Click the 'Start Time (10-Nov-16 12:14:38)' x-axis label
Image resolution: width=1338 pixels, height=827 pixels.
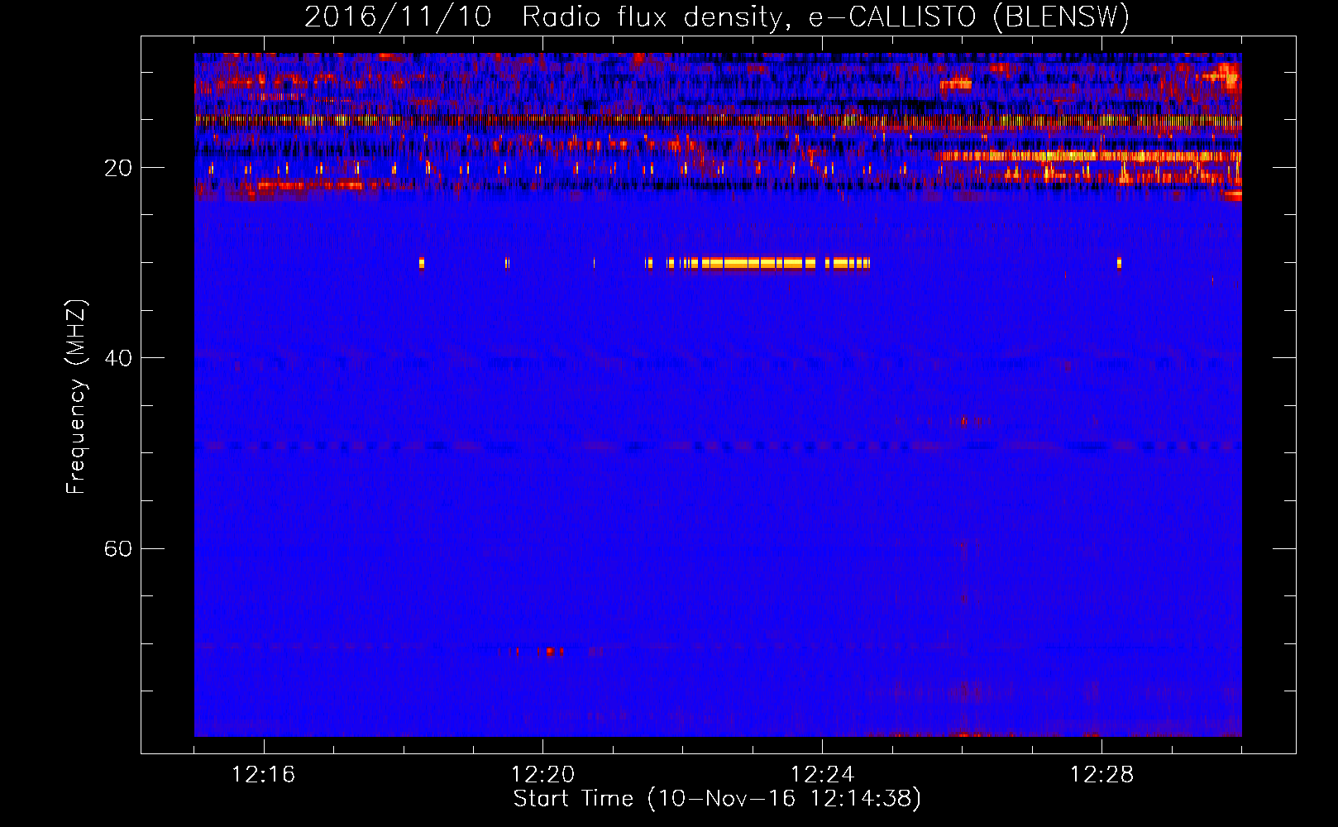(717, 799)
